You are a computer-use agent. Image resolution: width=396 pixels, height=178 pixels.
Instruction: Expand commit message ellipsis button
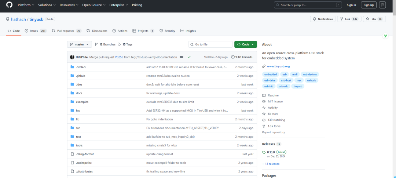[x=181, y=57]
